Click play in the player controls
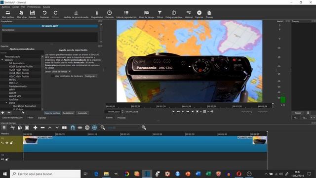Image resolution: width=316 pixels, height=178 pixels. [x=183, y=111]
